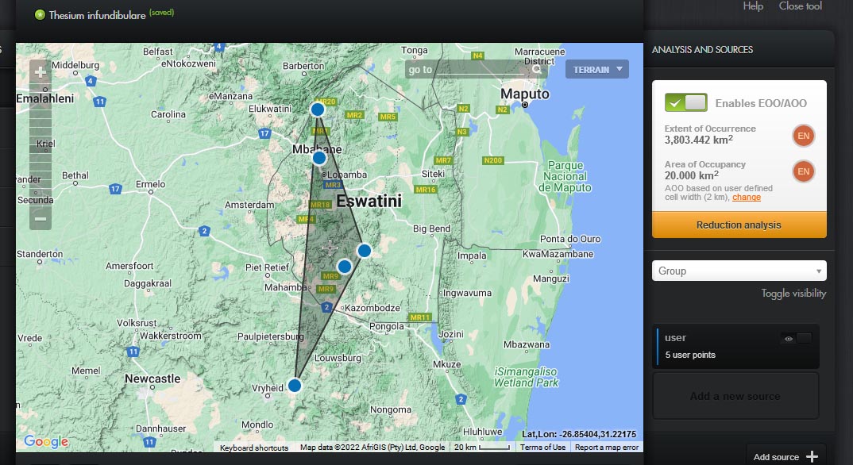Click Close tool in top bar
The height and width of the screenshot is (465, 853).
[x=800, y=6]
